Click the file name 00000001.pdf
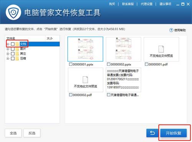 pyautogui.click(x=158, y=64)
